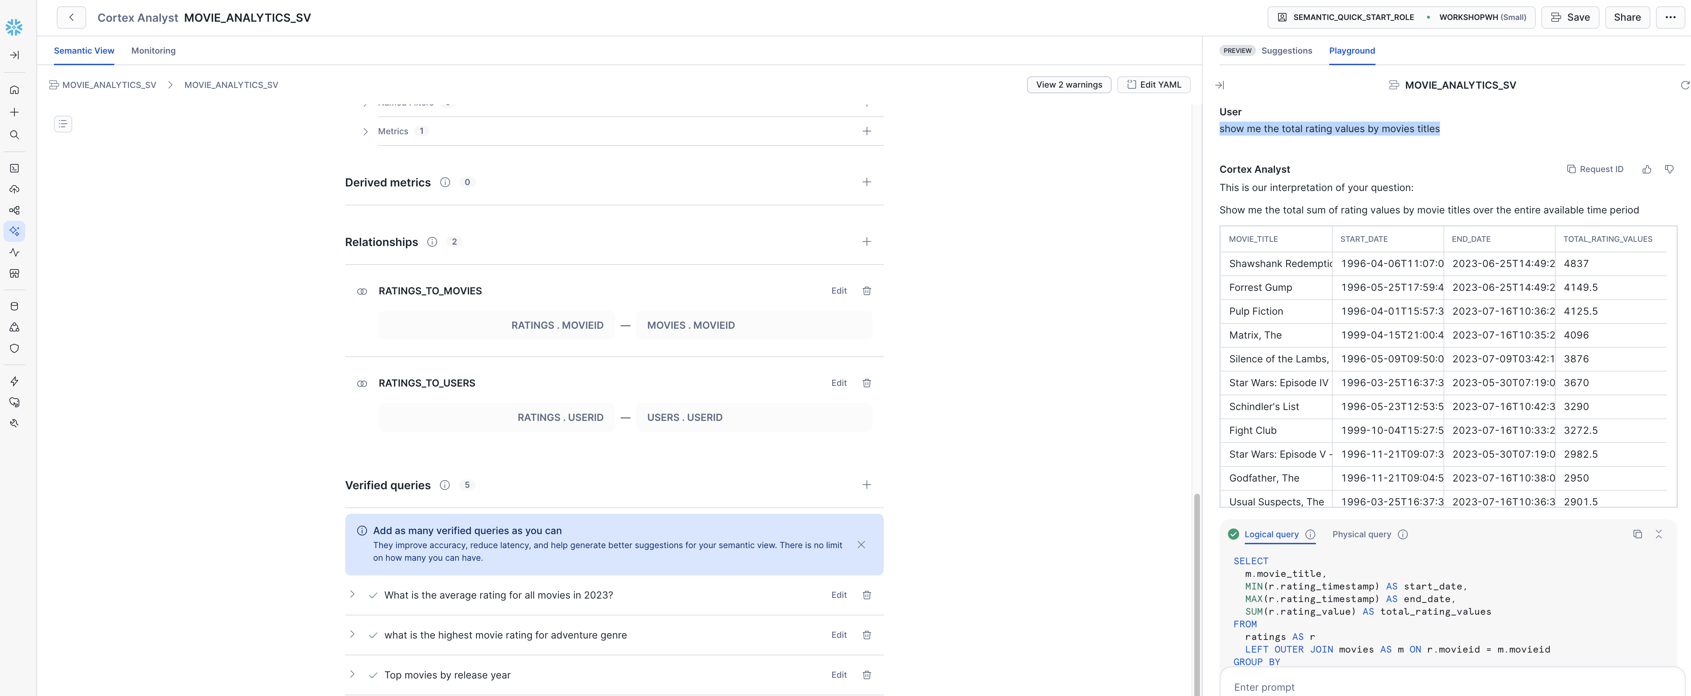The height and width of the screenshot is (696, 1691).
Task: Give thumbs down feedback on the response
Action: [x=1669, y=169]
